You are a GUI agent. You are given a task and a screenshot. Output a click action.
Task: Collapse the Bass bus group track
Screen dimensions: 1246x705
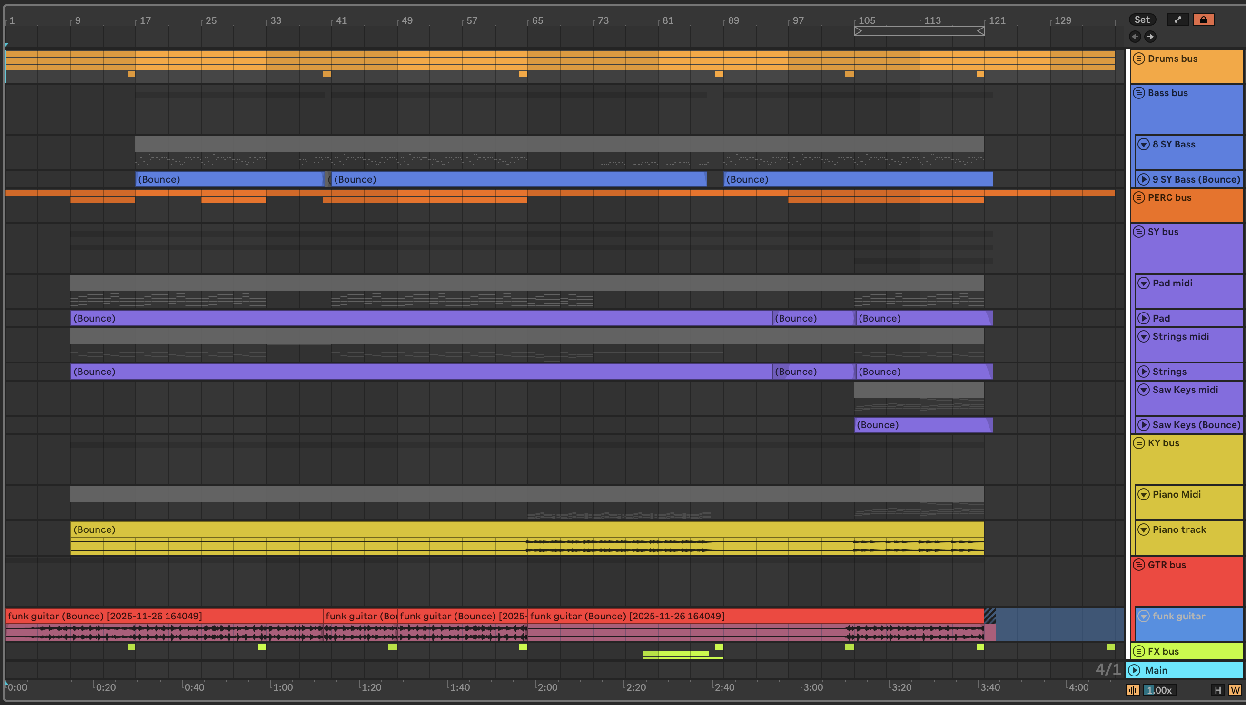click(1139, 93)
